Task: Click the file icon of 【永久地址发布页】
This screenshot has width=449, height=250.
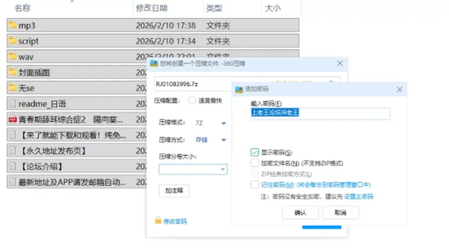Action: (13, 151)
